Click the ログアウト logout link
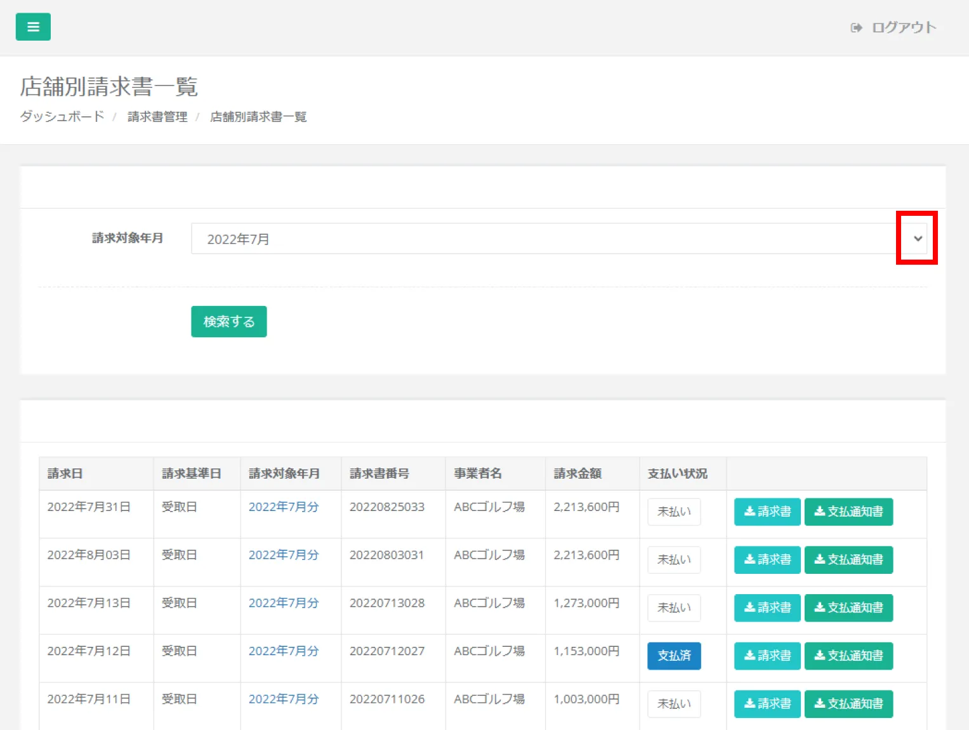The height and width of the screenshot is (730, 969). click(x=904, y=27)
